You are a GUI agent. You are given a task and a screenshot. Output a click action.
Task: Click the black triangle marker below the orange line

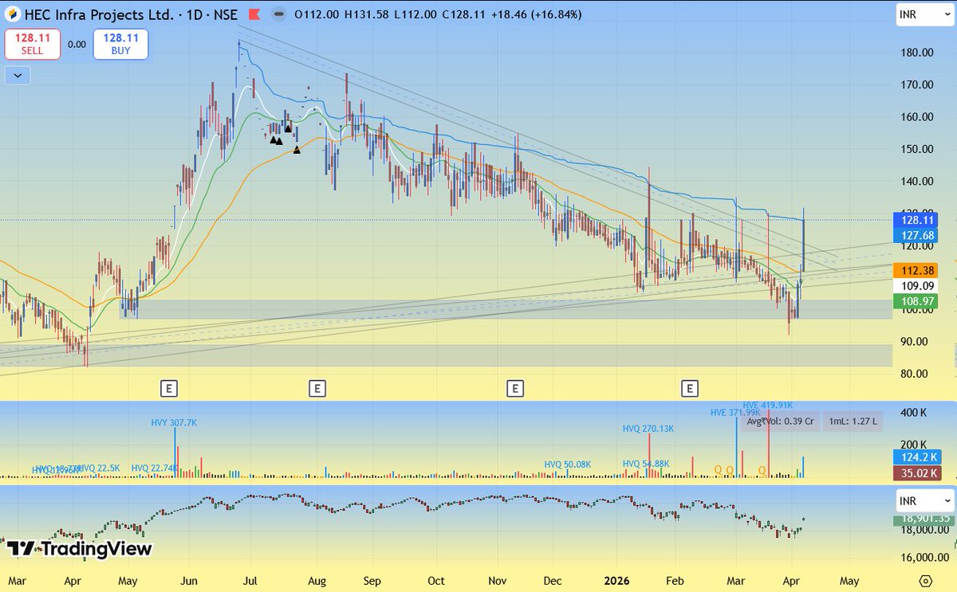click(297, 150)
